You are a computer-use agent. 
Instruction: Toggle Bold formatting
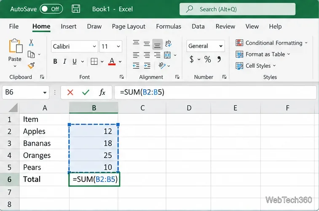(55, 61)
